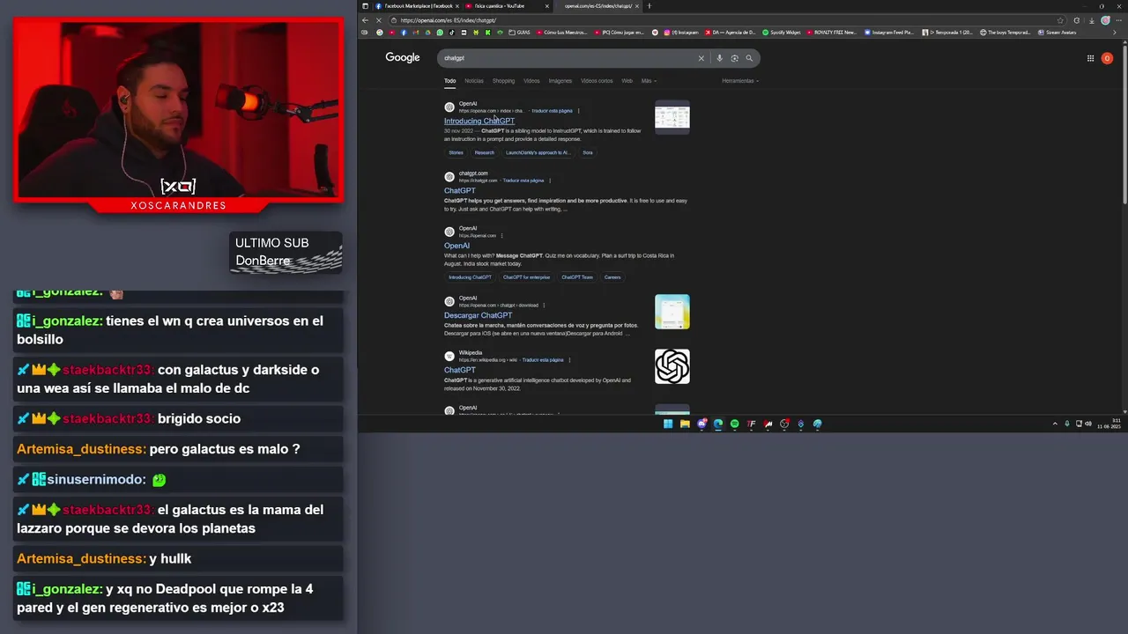This screenshot has width=1128, height=634.
Task: Open options for the Wikipedia result
Action: click(570, 360)
